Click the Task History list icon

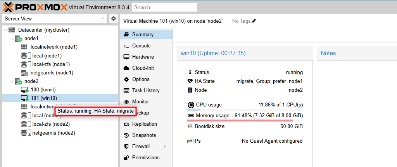point(126,90)
